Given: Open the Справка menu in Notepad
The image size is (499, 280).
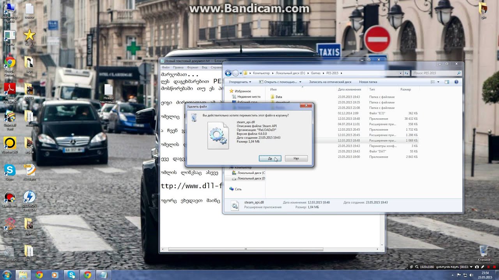Looking at the screenshot, I should click(216, 67).
